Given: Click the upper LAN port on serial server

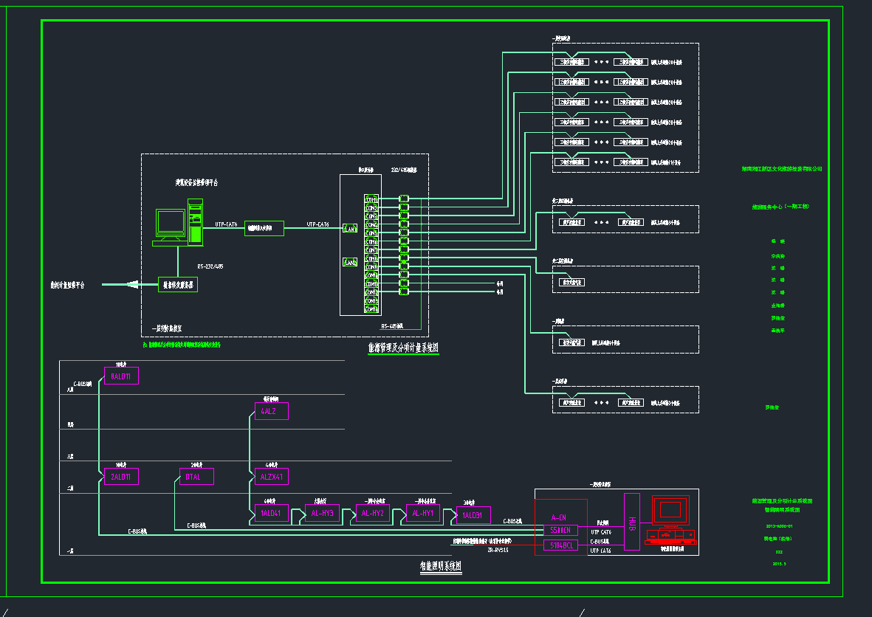Looking at the screenshot, I should (x=350, y=229).
